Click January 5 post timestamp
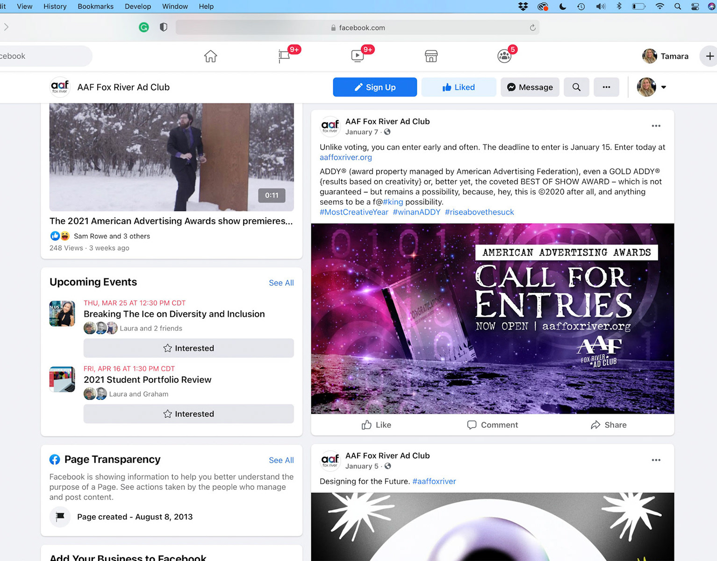This screenshot has width=717, height=561. [x=362, y=466]
